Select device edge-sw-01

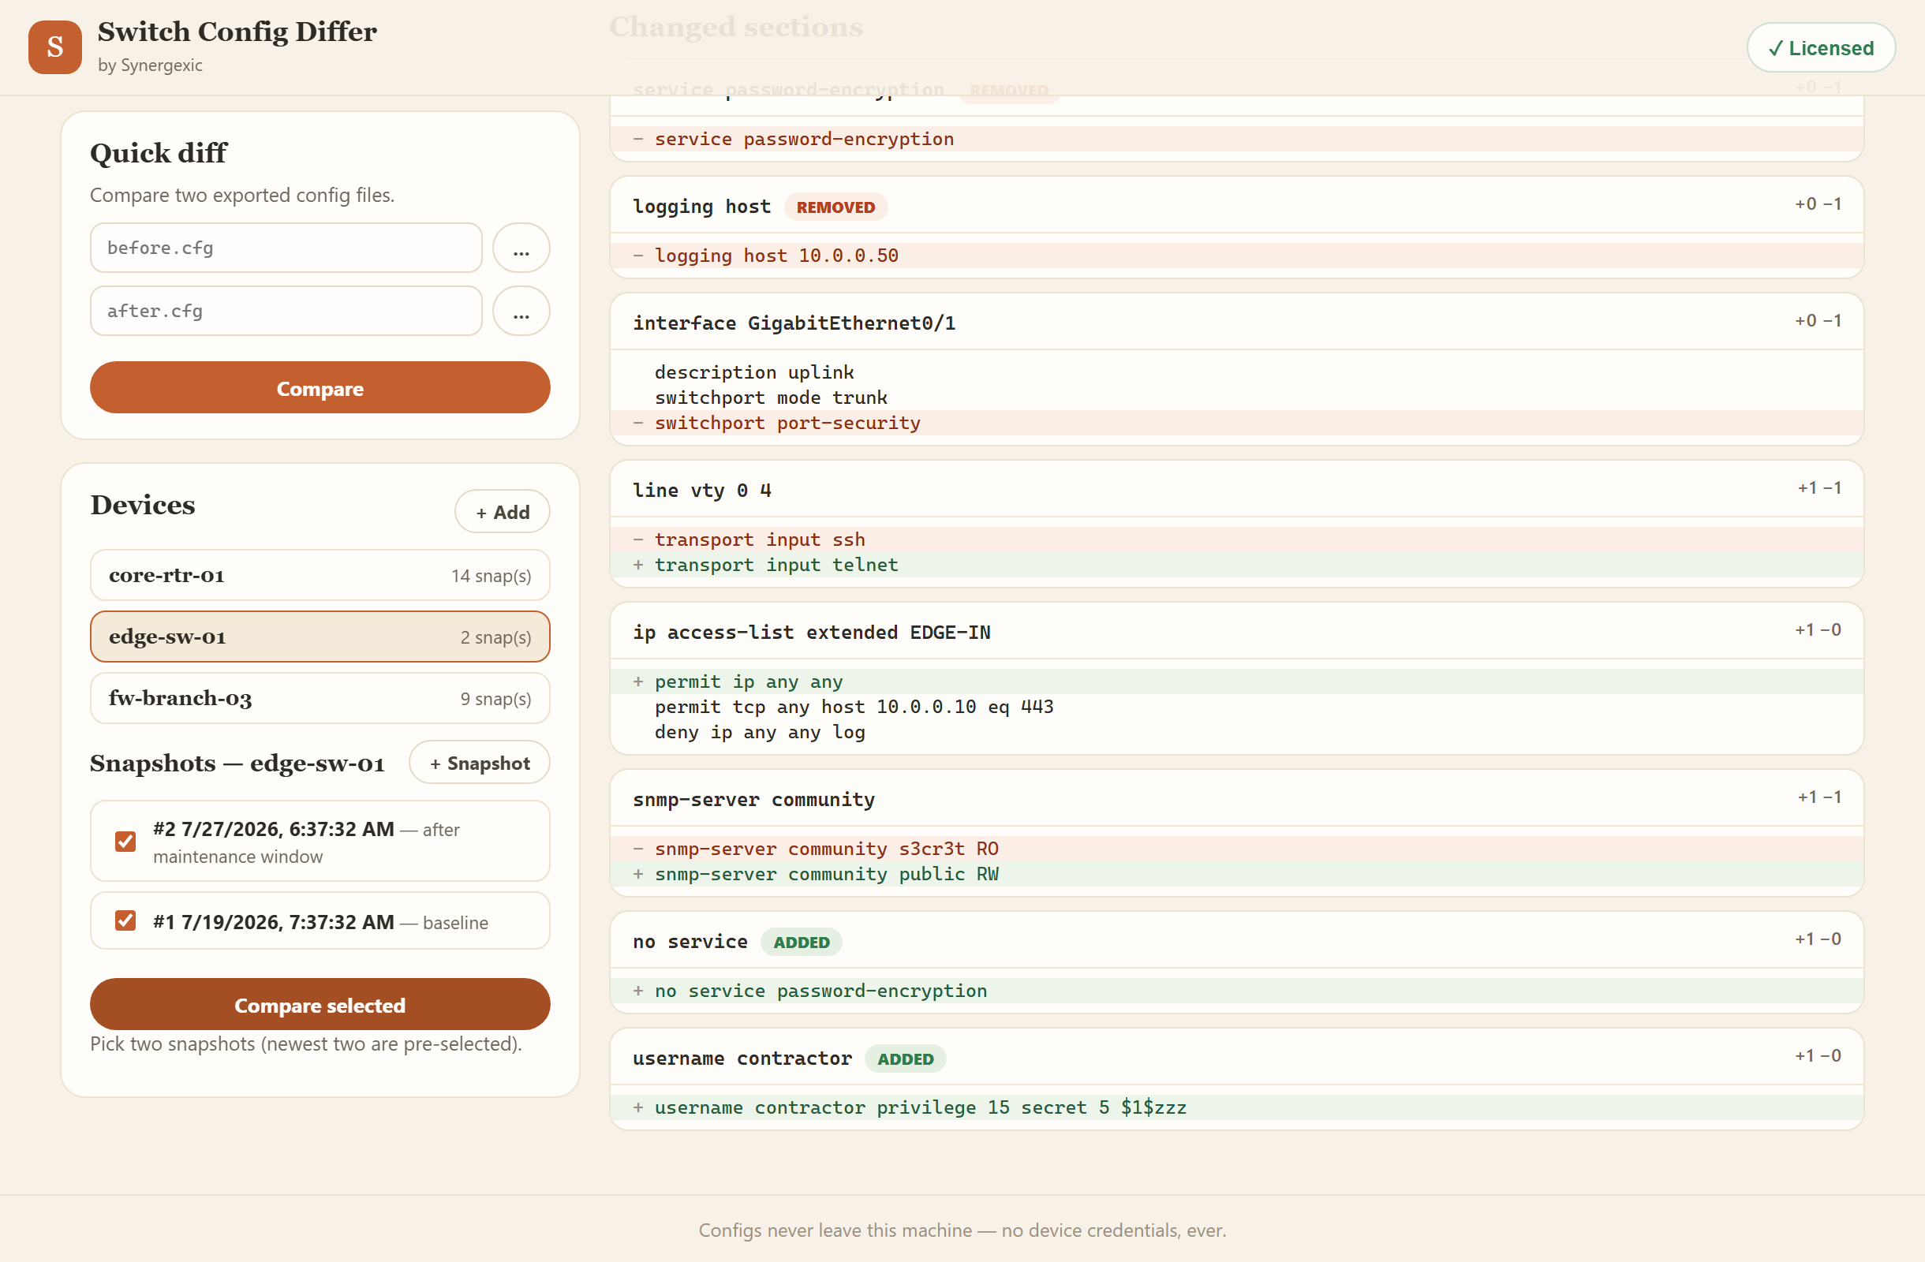click(x=320, y=637)
